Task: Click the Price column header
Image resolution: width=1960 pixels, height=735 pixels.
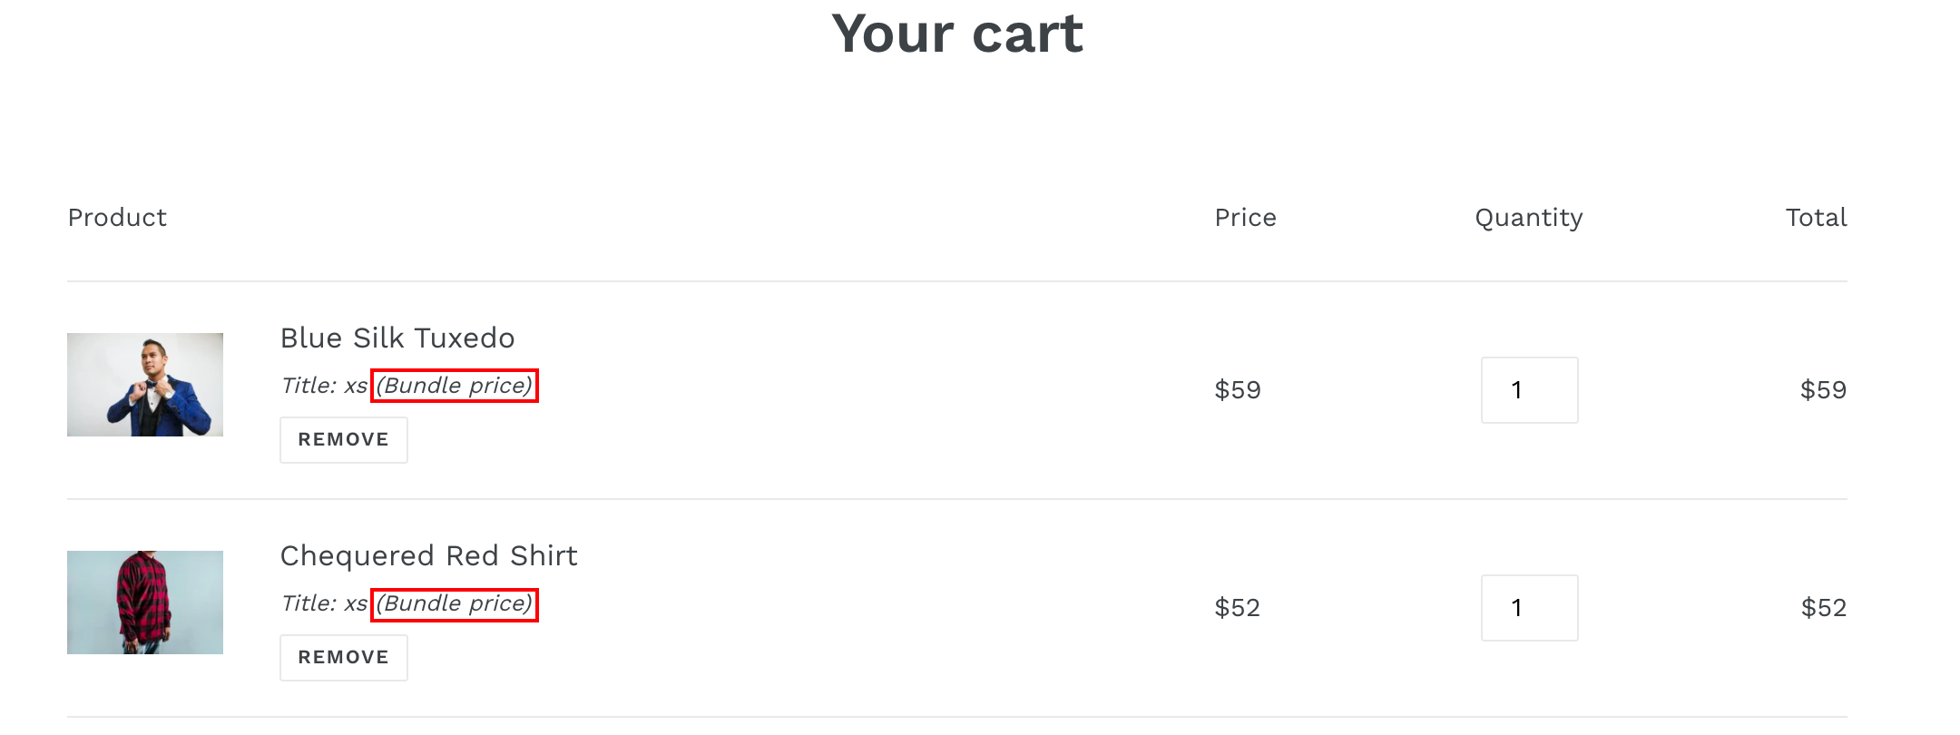Action: pos(1245,218)
